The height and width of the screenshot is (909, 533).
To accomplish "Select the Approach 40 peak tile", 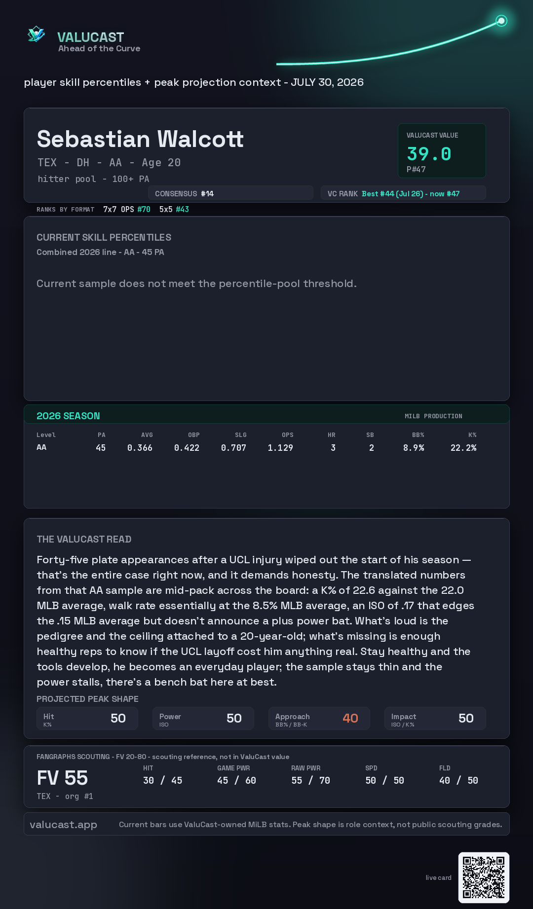I will coord(319,719).
